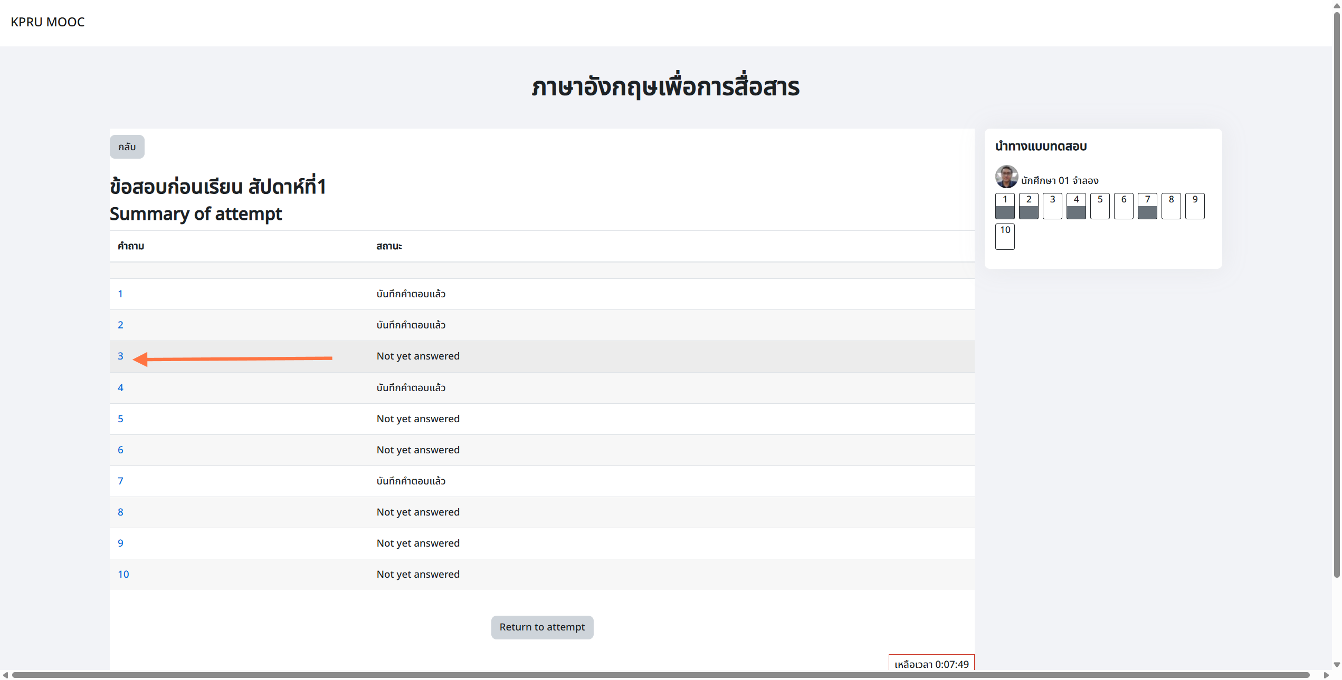The image size is (1342, 680).
Task: Click the นำทางแบบทดสอบ panel title
Action: [1041, 147]
